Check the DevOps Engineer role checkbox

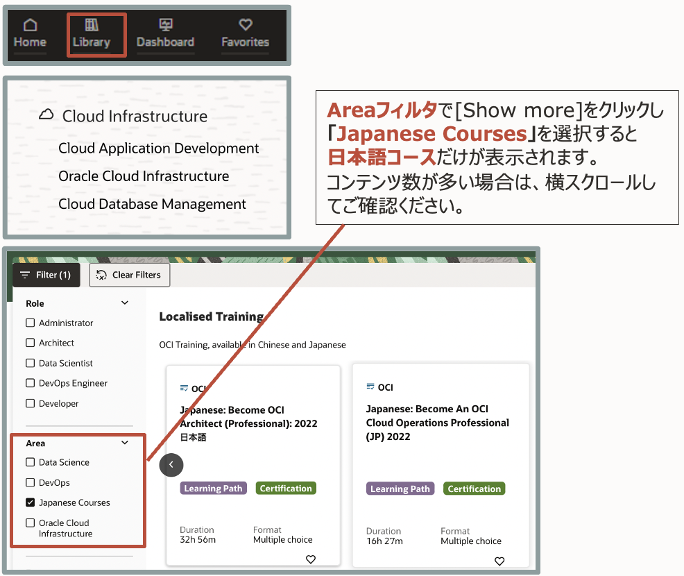[30, 383]
